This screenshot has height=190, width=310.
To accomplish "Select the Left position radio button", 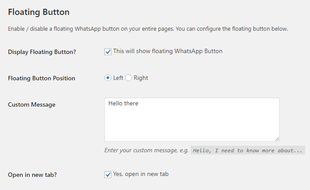I will coord(108,78).
